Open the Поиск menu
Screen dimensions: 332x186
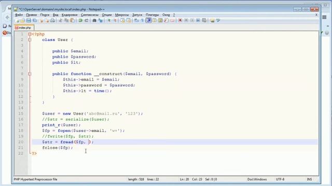point(45,15)
